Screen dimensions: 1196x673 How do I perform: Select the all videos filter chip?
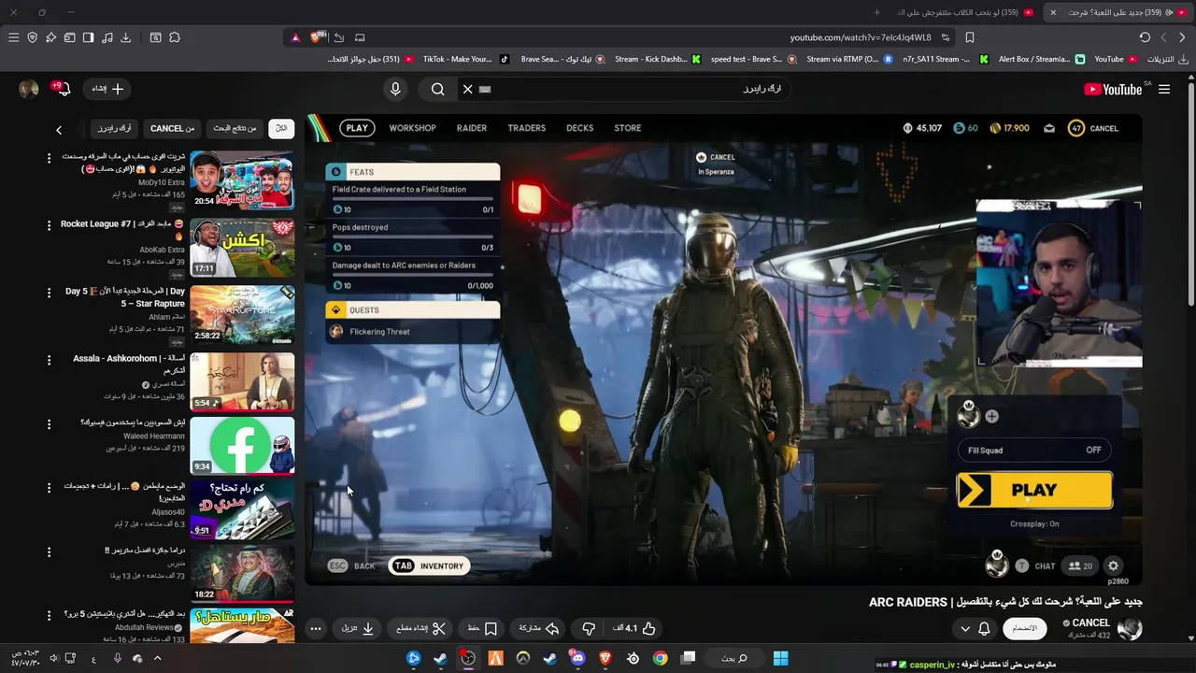pyautogui.click(x=280, y=128)
